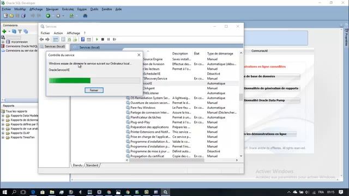Viewport: 349px width, 196px height.
Task: Select the Plug-and-Play service row
Action: tap(182, 122)
